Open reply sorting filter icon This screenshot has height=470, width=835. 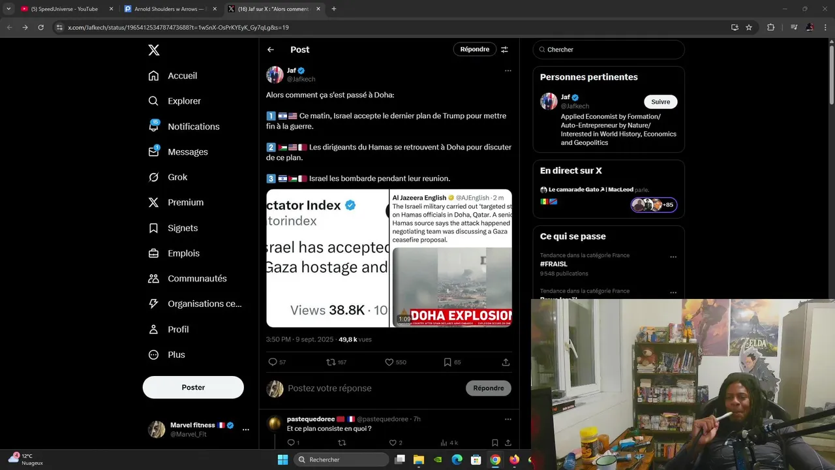pos(504,50)
